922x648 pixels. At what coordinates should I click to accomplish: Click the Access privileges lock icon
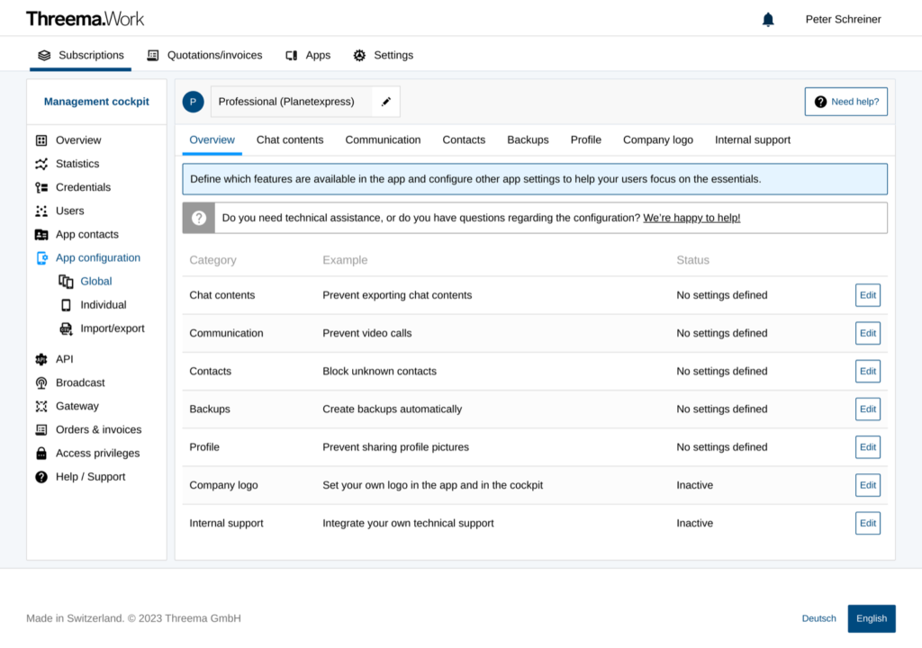[41, 453]
